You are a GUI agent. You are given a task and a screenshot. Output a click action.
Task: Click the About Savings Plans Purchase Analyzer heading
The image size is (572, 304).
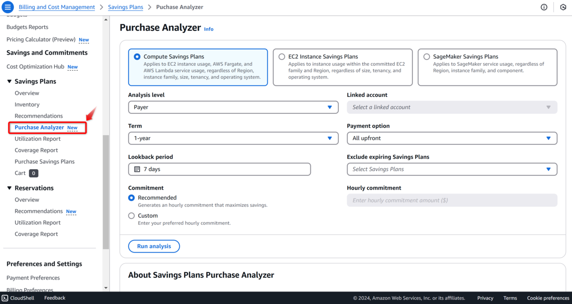(x=201, y=275)
